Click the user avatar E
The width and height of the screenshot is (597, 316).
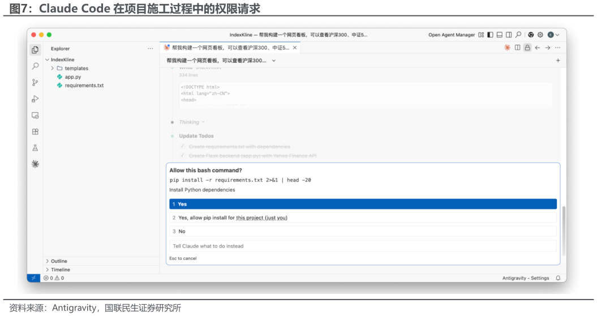point(551,35)
